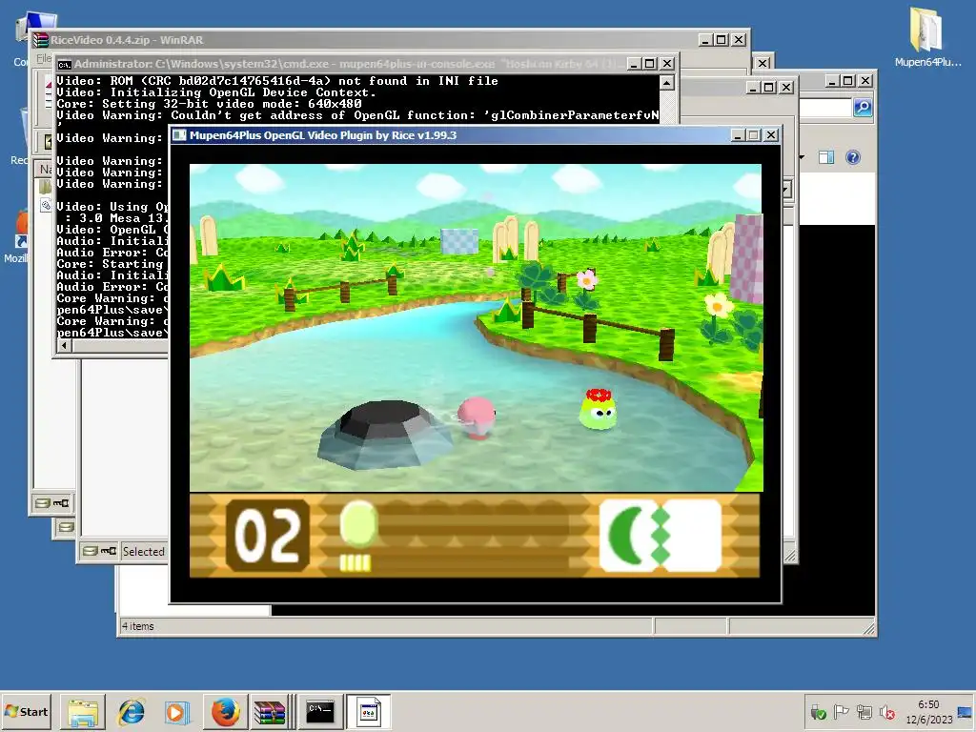Click the green flower-crowned enemy in the game
The width and height of the screenshot is (976, 732).
[x=599, y=409]
